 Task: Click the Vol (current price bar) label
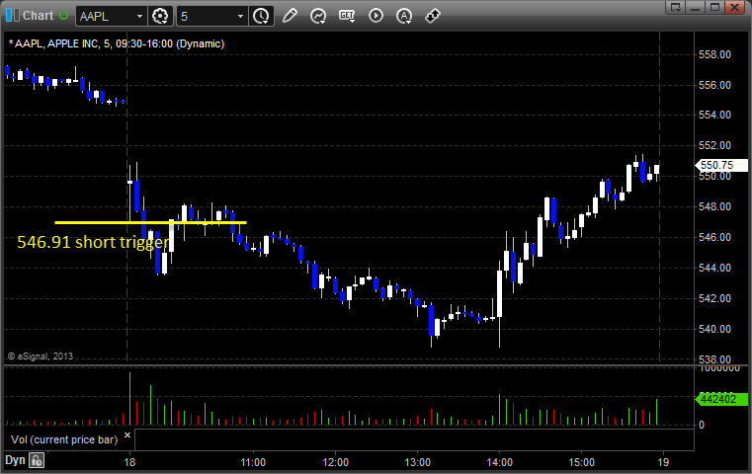click(64, 439)
